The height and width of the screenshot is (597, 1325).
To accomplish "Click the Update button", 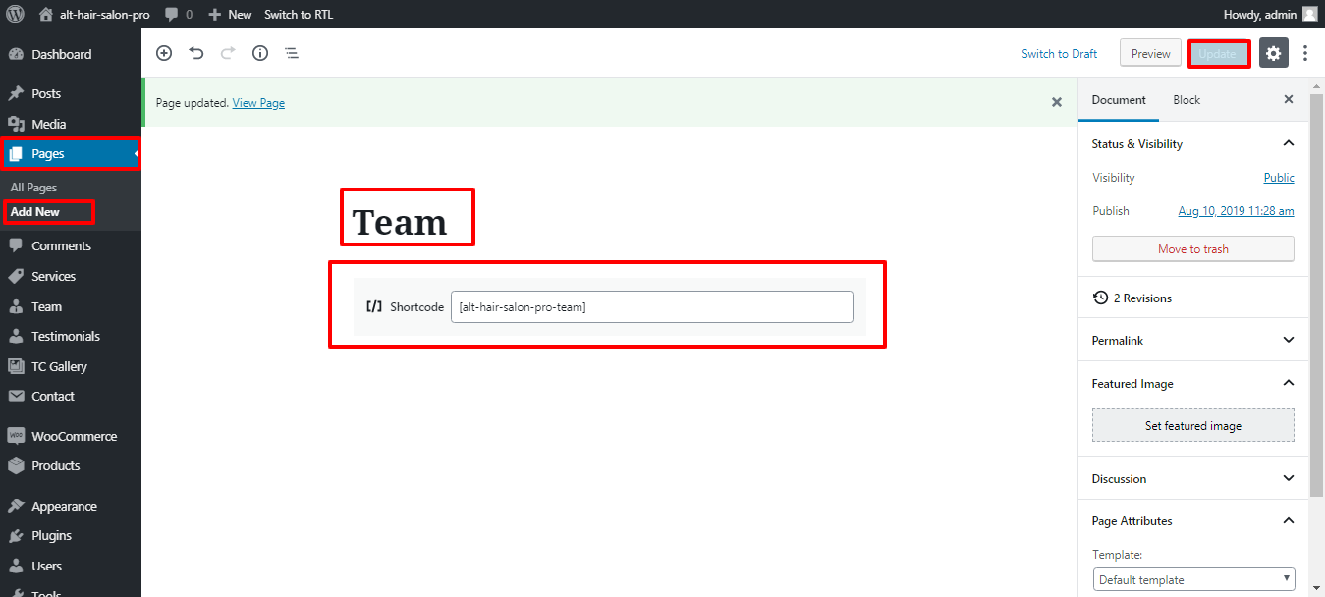I will click(x=1218, y=54).
